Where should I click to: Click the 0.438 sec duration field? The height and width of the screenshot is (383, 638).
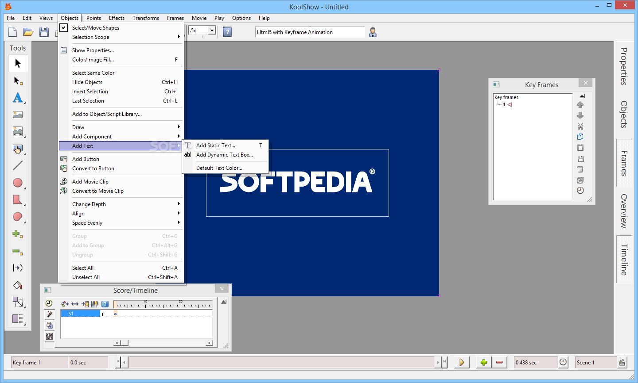click(535, 363)
